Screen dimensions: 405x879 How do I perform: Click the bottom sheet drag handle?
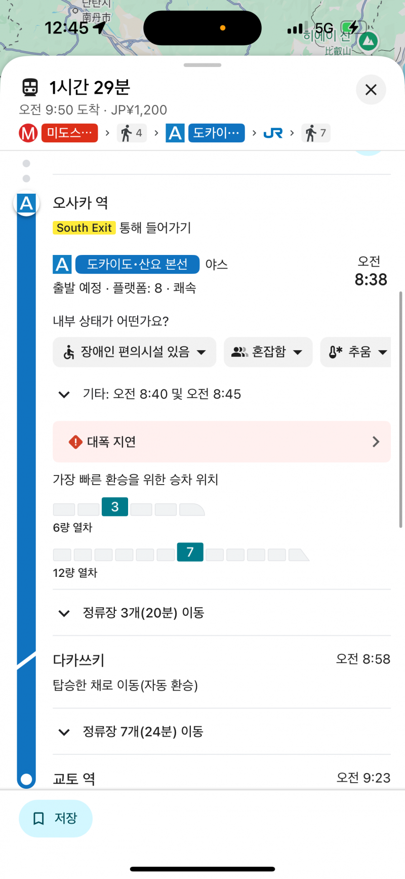tap(202, 65)
